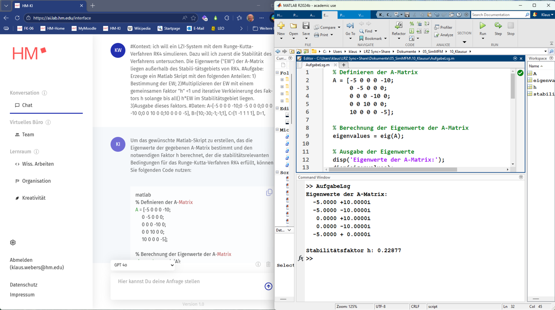Viewport: 555px width, 310px height.
Task: Click the Back arrow in MATLAB folder bar
Action: (x=278, y=51)
